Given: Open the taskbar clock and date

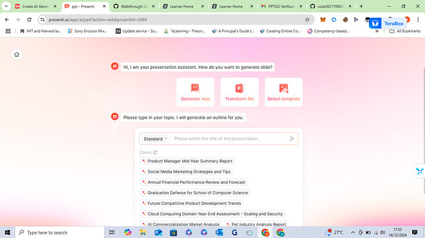Looking at the screenshot, I should (x=397, y=232).
